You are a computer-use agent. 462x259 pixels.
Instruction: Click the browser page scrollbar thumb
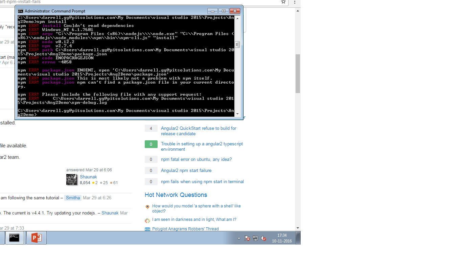point(298,74)
